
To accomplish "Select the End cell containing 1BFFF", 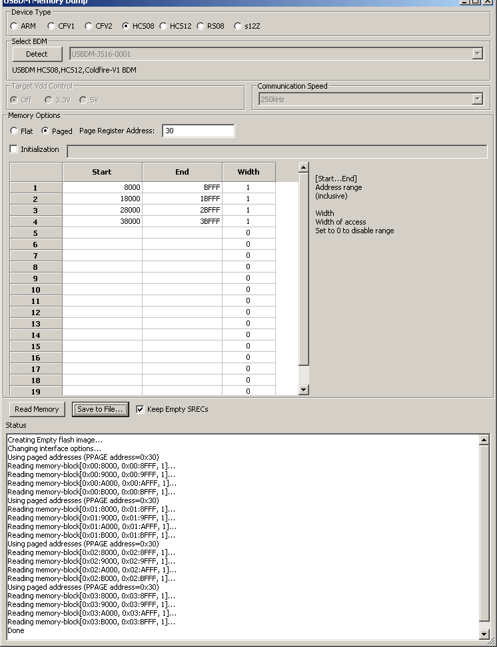I will click(x=183, y=199).
